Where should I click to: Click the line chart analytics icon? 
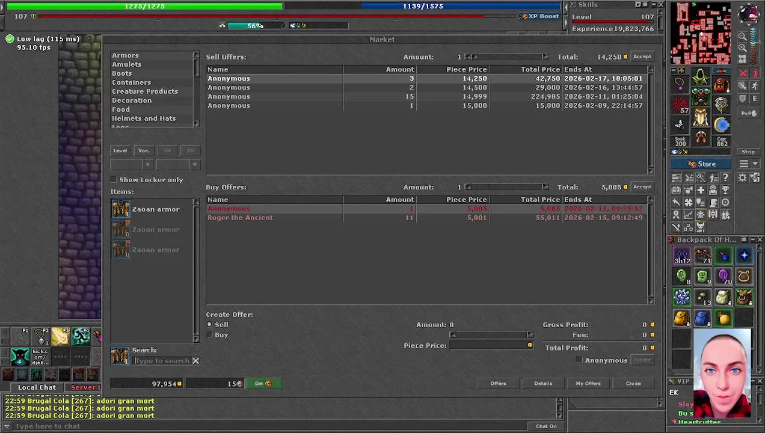coord(688,214)
